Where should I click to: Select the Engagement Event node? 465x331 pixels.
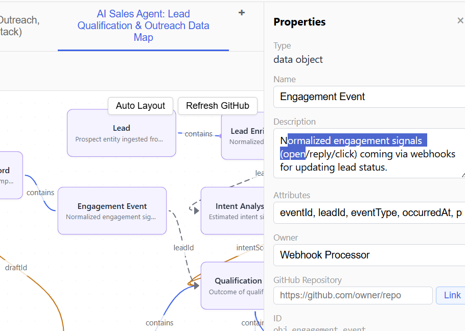(x=112, y=210)
